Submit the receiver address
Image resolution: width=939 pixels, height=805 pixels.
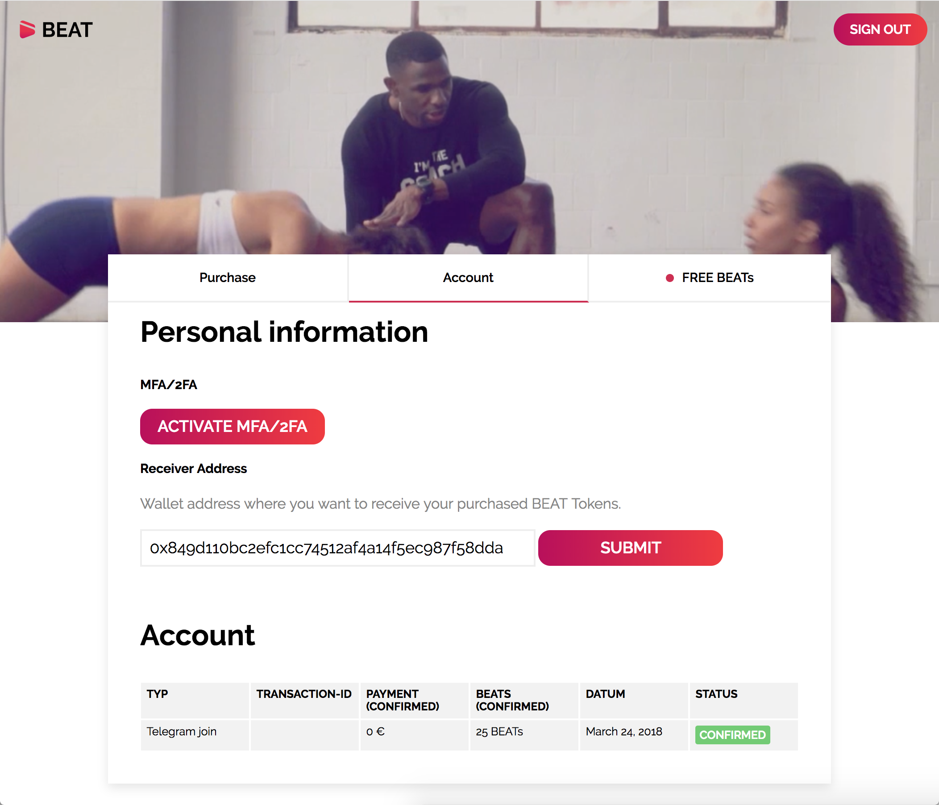tap(630, 548)
